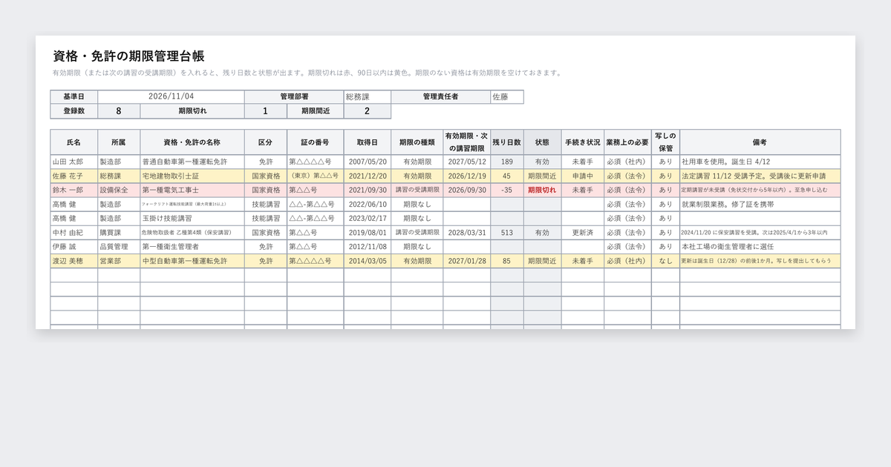Click the remaining days value -35
Image resolution: width=891 pixels, height=467 pixels.
(507, 190)
